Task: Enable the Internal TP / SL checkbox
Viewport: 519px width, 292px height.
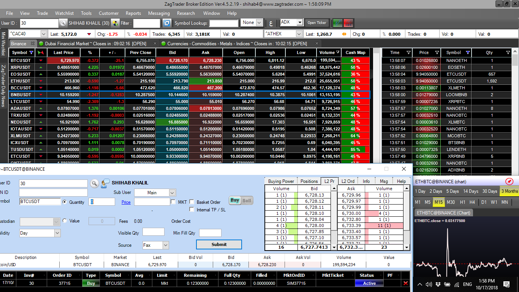Action: click(192, 209)
